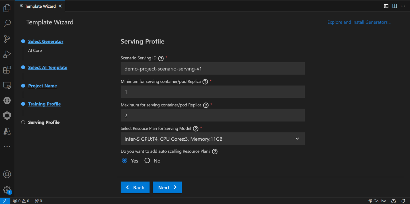
Task: Open Run and Debug view
Action: [7, 54]
